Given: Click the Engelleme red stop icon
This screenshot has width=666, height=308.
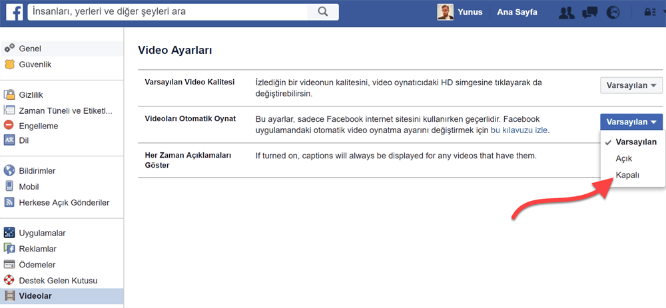Looking at the screenshot, I should coord(9,126).
